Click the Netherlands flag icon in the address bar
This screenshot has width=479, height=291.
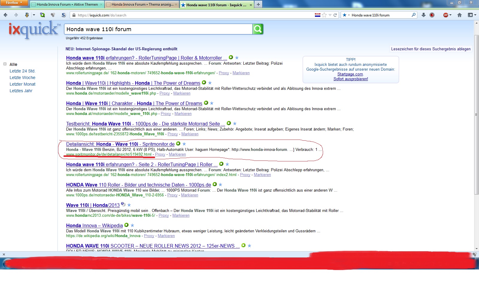point(317,15)
